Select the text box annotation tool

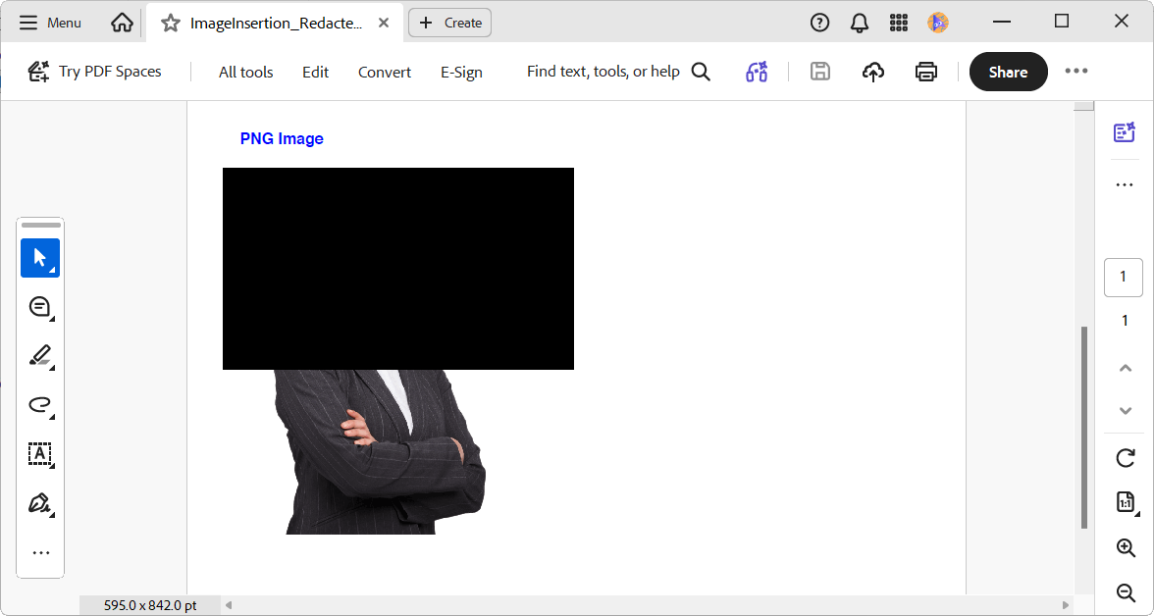point(40,454)
